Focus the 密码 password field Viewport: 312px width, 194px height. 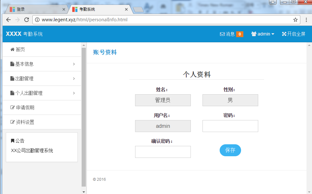[230, 126]
